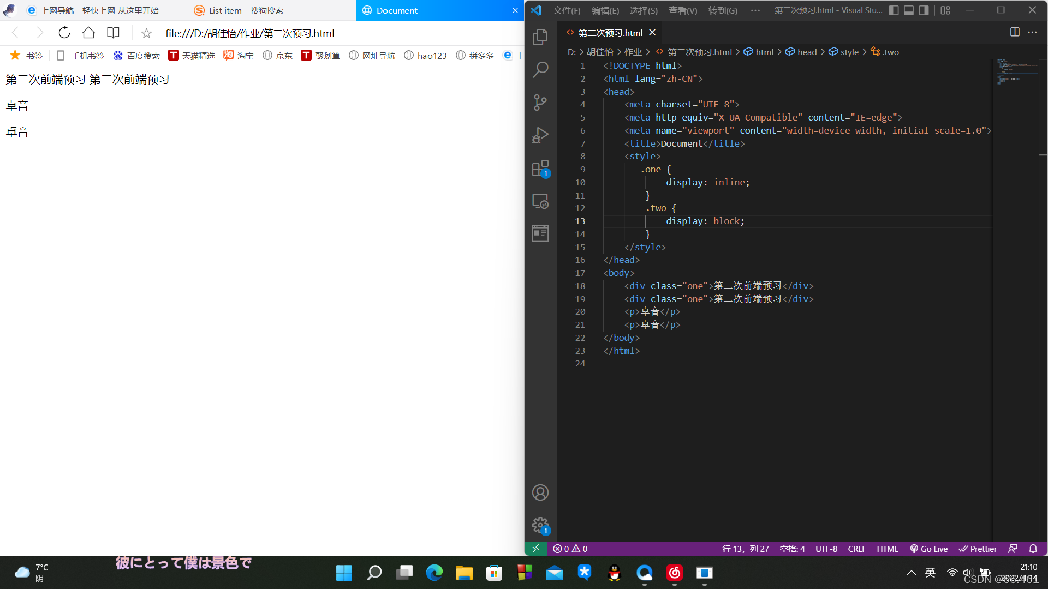Click Go Live in the status bar

click(928, 549)
